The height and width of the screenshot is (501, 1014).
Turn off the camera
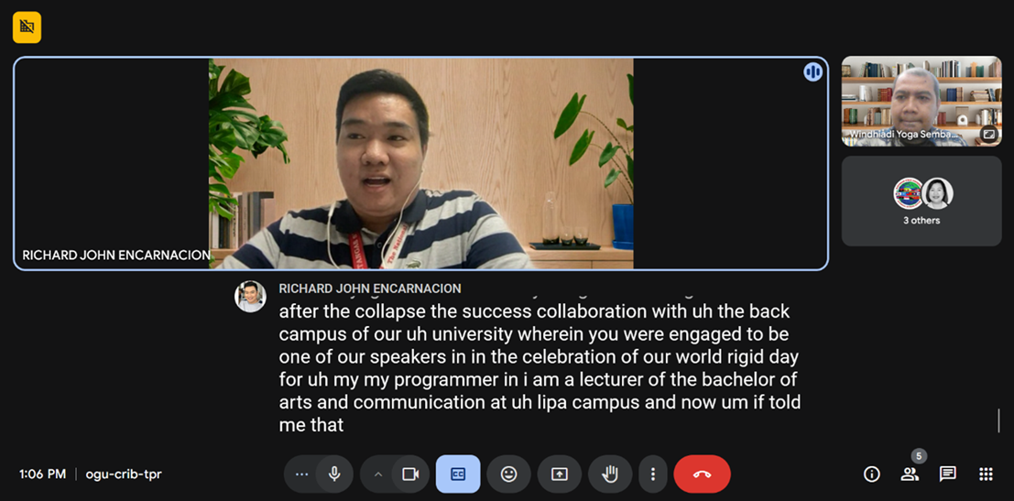point(410,474)
